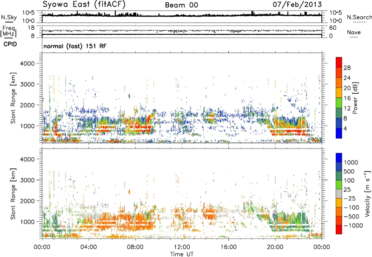Screen dimensions: 372x257
Task: Select the 'Time UT' axis title
Action: [182, 254]
